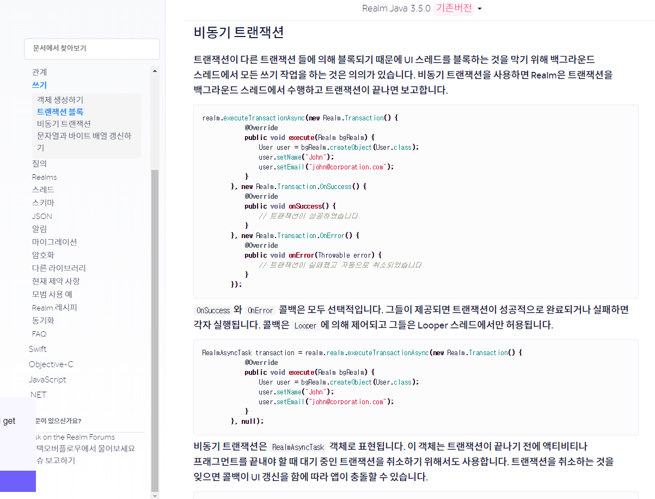Open the 질의 sidebar section
This screenshot has width=655, height=499.
40,163
